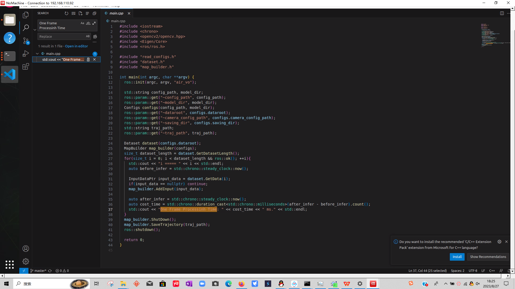The width and height of the screenshot is (515, 289).
Task: Toggle search details ellipsis
Action: [x=94, y=42]
